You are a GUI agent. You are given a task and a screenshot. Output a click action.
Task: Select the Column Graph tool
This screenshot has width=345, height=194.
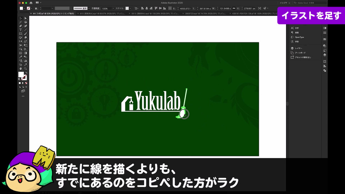26,61
